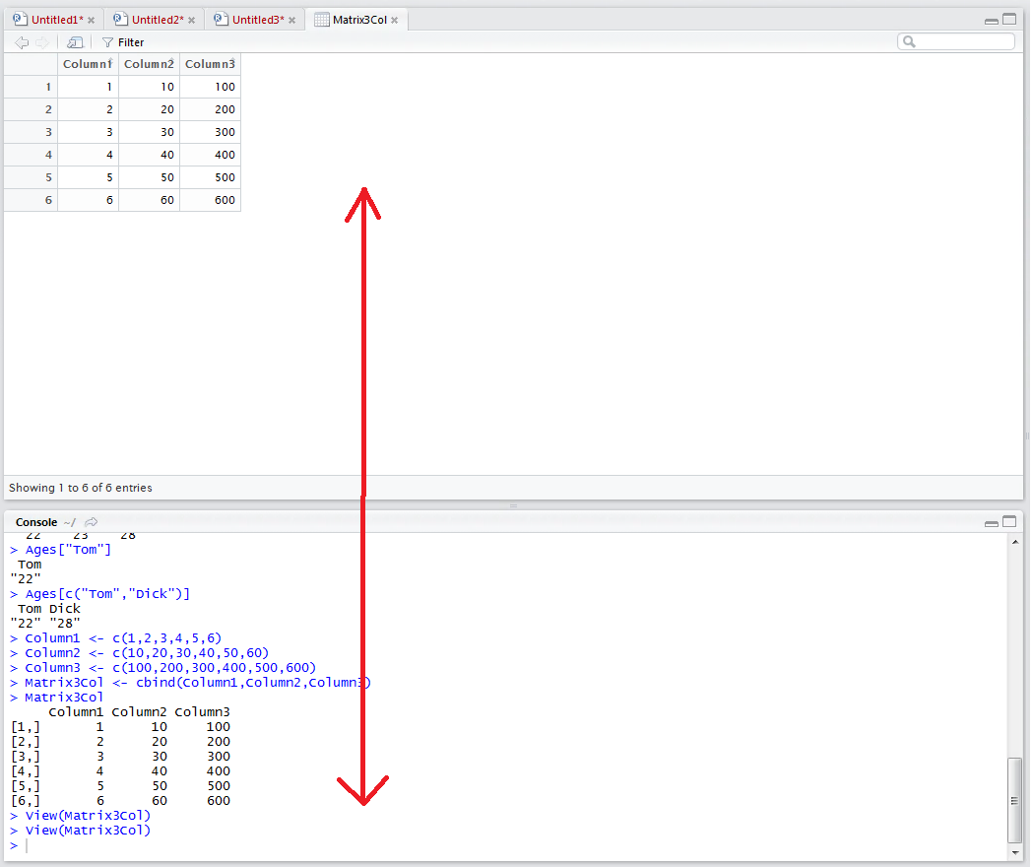
Task: Select cell value 60 in the viewer table
Action: (x=149, y=200)
